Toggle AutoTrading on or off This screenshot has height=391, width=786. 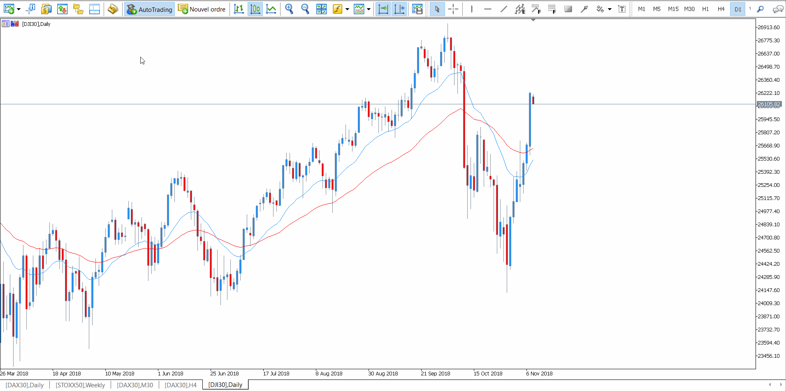[x=149, y=9]
